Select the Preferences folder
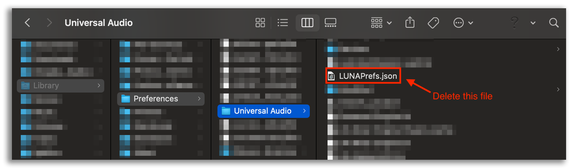 coord(161,99)
